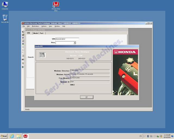
Task: Click the Windows Active time field
Action: 90,74
